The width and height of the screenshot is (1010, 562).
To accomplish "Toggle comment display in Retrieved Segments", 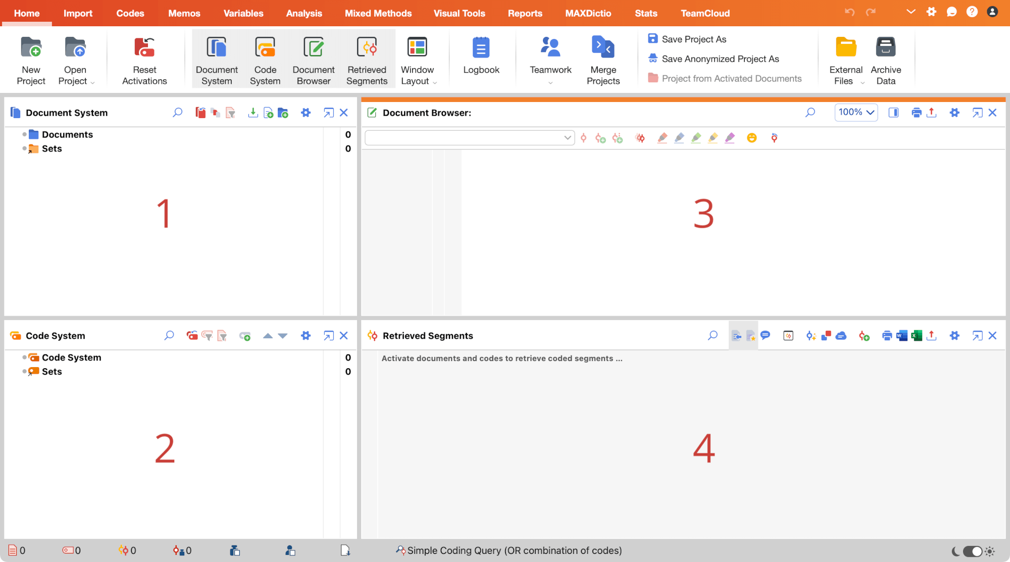I will pos(765,335).
